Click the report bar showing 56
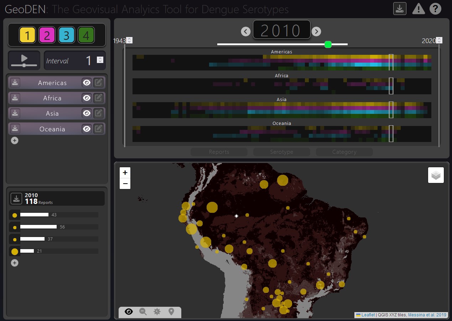 pyautogui.click(x=59, y=227)
